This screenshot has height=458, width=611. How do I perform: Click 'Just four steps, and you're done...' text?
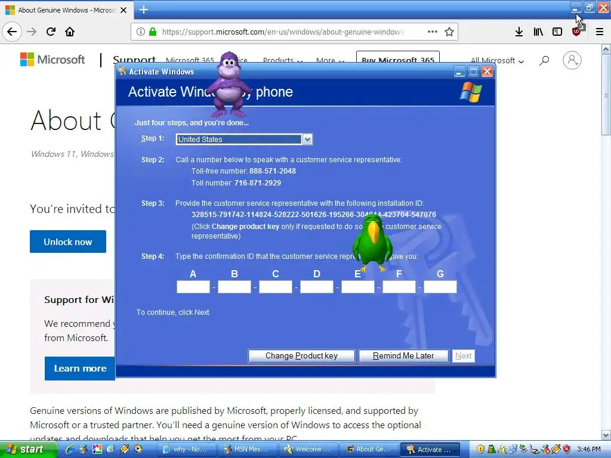(x=192, y=123)
